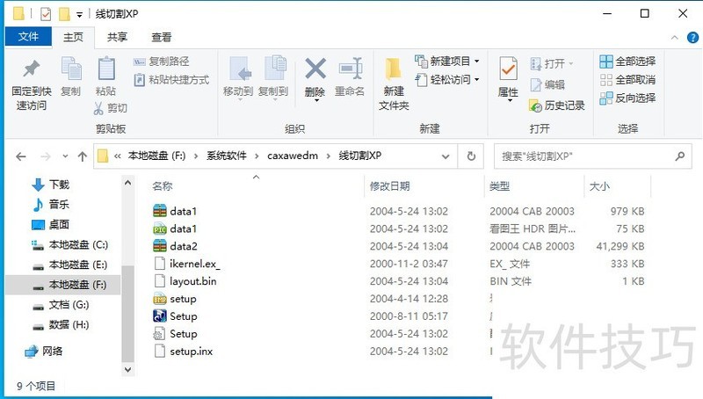Expand the New item dropdown
This screenshot has width=703, height=399.
476,61
